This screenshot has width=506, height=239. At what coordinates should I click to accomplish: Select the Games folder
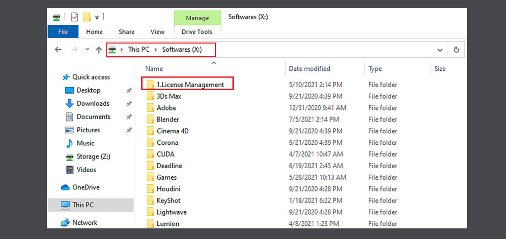[167, 177]
